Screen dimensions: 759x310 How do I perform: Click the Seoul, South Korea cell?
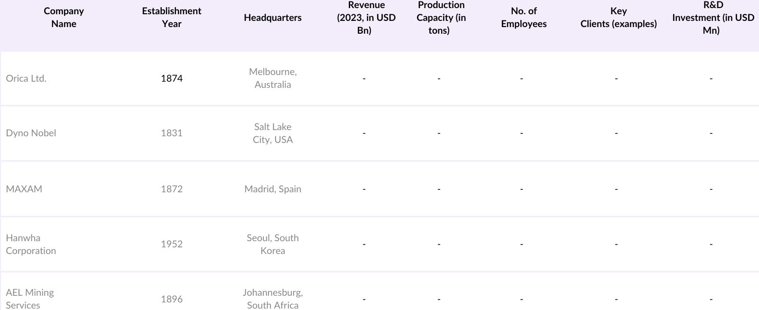point(272,244)
